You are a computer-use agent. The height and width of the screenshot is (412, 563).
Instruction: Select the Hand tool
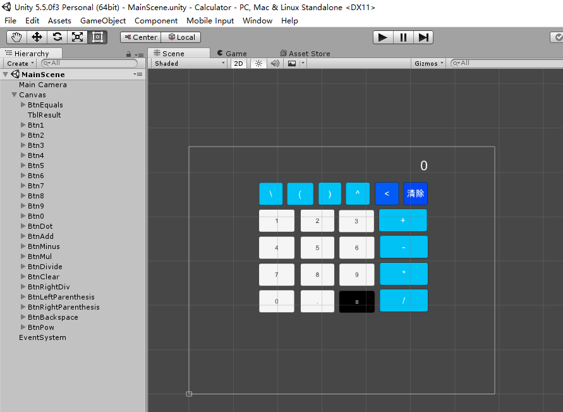16,37
